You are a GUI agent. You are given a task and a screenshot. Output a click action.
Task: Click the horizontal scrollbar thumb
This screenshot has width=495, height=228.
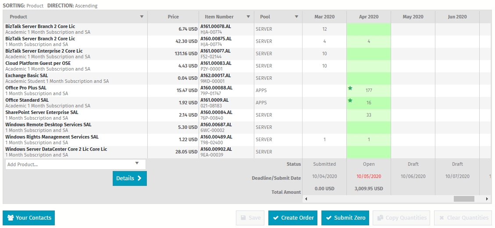(x=464, y=199)
